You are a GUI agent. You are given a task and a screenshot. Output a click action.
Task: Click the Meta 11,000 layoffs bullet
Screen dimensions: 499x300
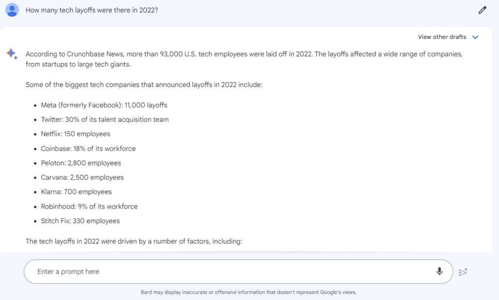pos(104,105)
